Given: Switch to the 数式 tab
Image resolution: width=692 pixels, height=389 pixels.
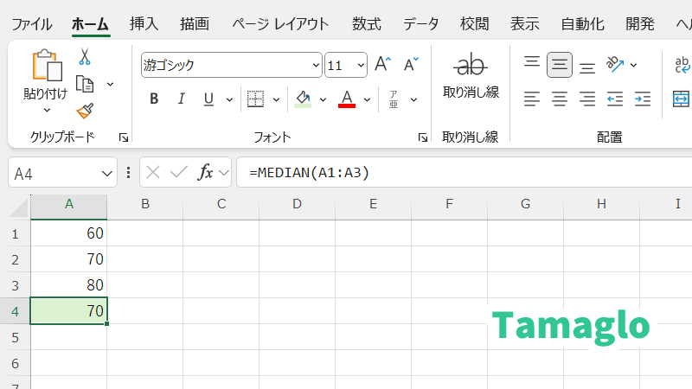Looking at the screenshot, I should [367, 23].
